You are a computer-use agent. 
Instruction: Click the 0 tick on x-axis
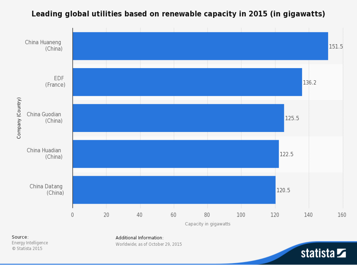(x=72, y=215)
